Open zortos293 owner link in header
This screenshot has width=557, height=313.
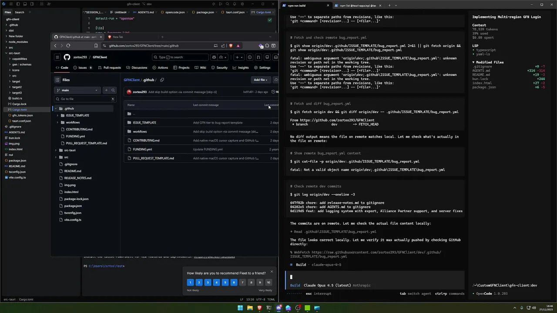(x=80, y=57)
